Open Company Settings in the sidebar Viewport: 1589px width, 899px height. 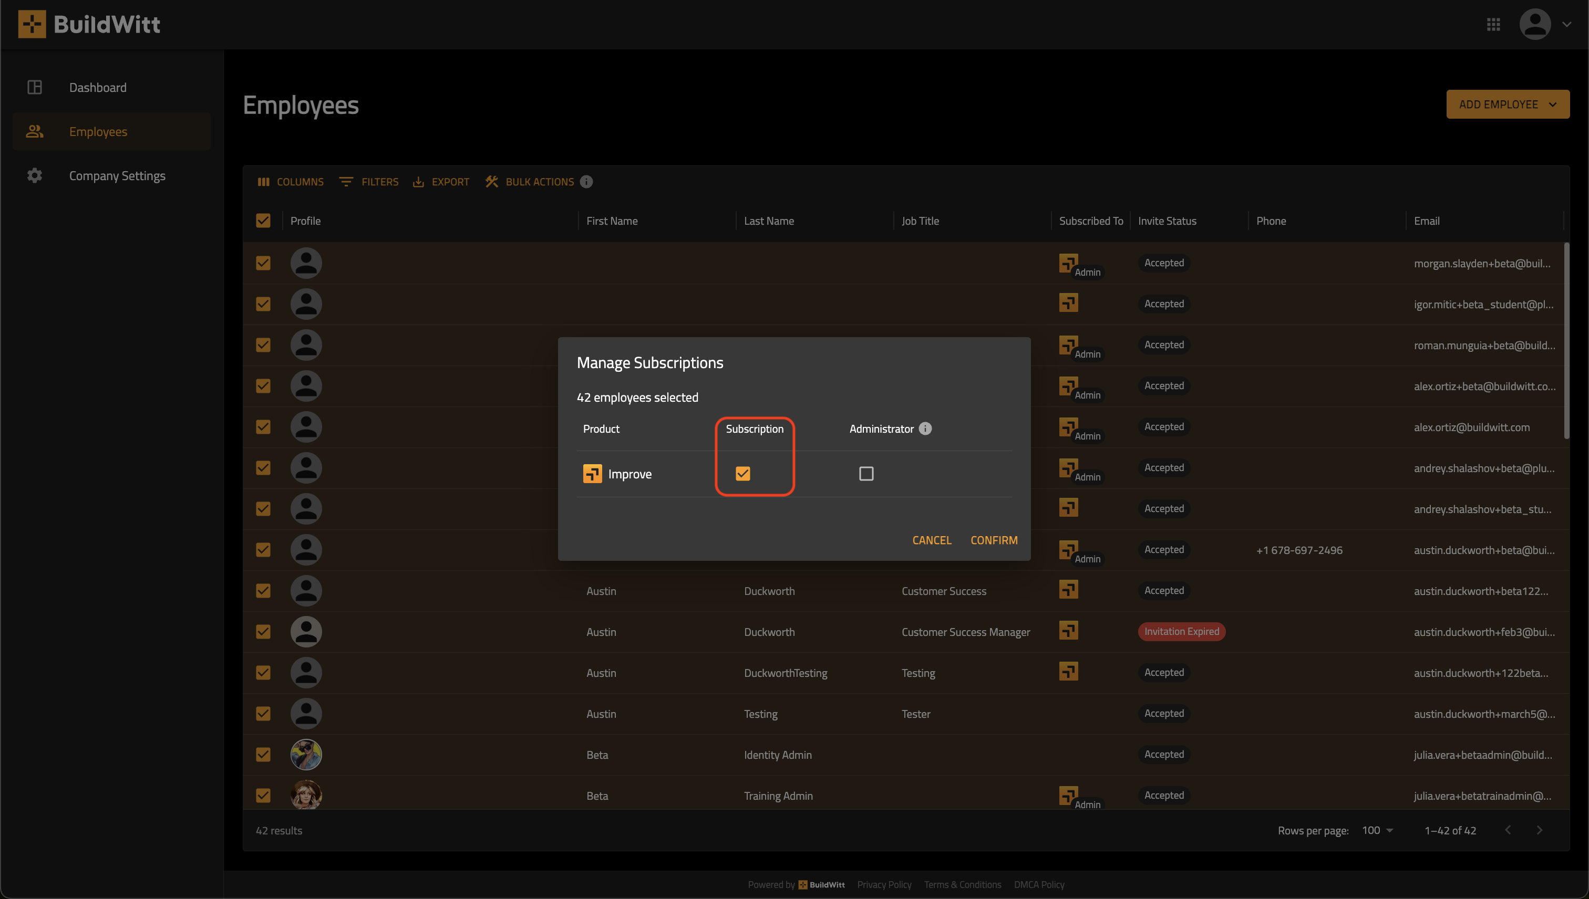click(112, 175)
